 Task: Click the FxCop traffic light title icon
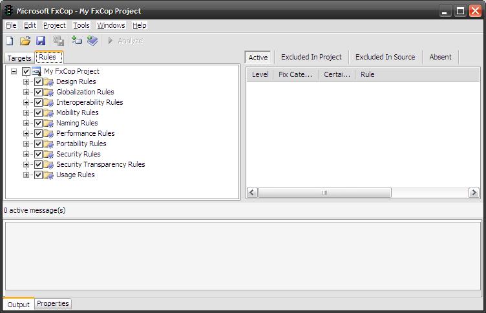point(9,10)
